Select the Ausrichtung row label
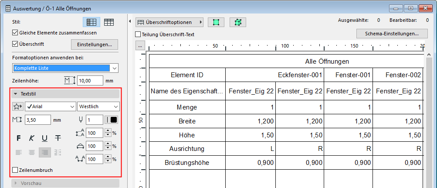The height and width of the screenshot is (188, 437). (x=187, y=149)
